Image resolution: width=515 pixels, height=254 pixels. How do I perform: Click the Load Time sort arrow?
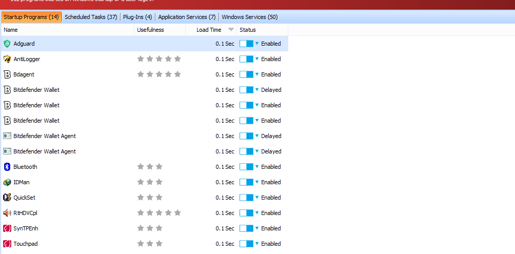point(231,30)
